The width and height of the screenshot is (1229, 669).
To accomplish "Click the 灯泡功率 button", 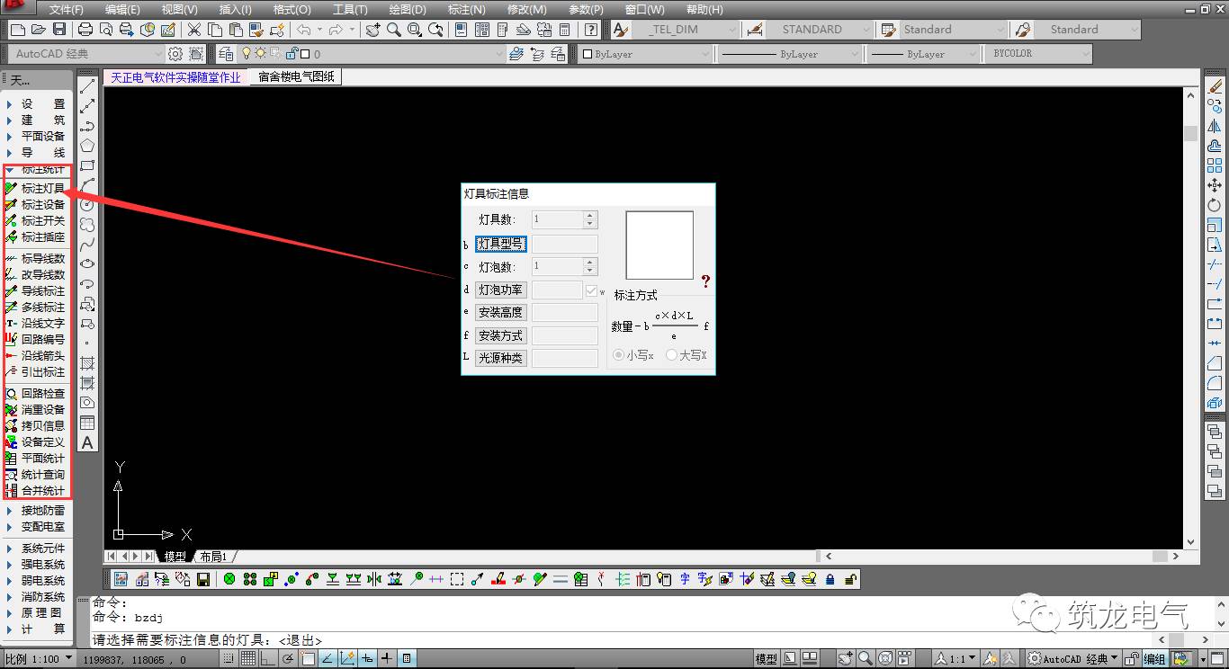I will coord(501,290).
